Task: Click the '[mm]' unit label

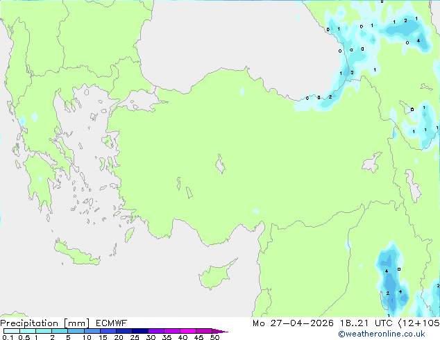Action: [76, 323]
